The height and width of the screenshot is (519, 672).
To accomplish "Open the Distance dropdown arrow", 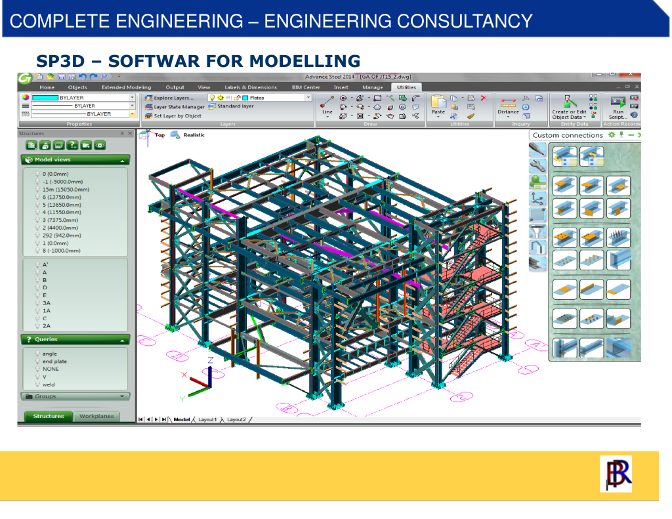I will click(508, 117).
